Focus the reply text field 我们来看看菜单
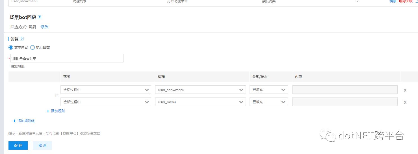 pyautogui.click(x=67, y=58)
